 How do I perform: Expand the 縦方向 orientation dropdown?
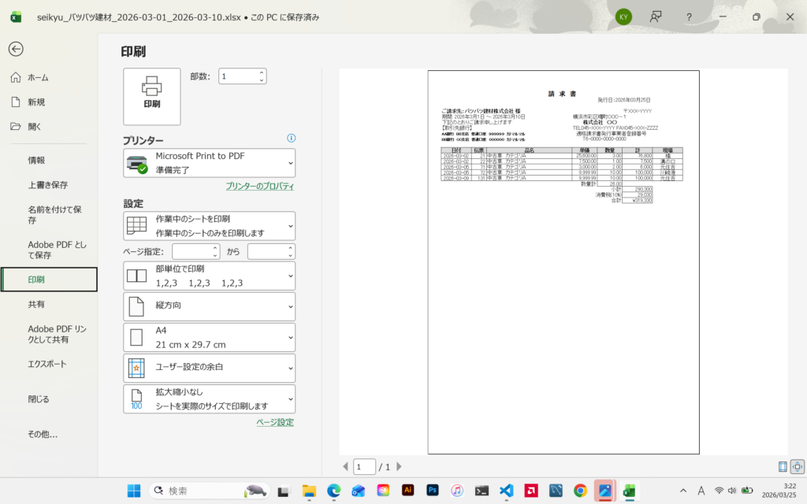(x=209, y=306)
